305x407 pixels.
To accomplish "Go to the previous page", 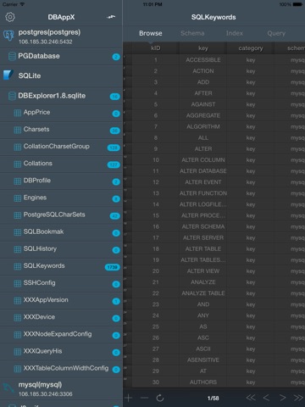I will [x=266, y=398].
